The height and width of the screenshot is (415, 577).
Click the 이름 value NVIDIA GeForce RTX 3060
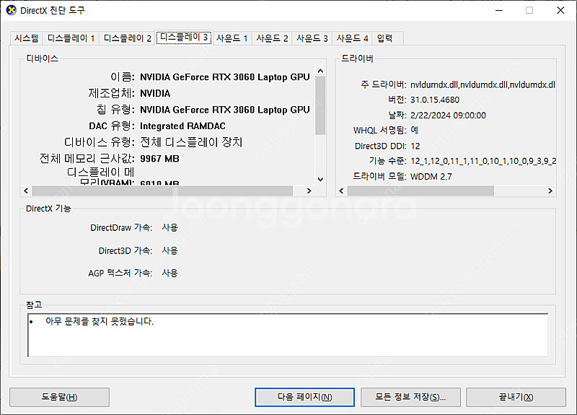[225, 77]
